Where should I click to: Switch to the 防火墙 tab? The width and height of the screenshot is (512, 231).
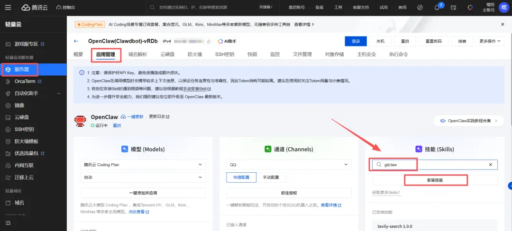(x=195, y=54)
